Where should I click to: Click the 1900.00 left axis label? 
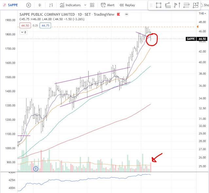10,20
